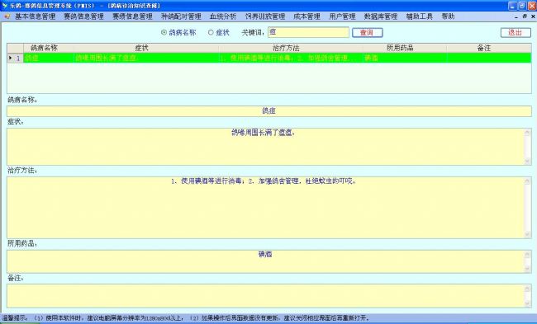Click the down arrow of the 备注 scrollbar

527,303
